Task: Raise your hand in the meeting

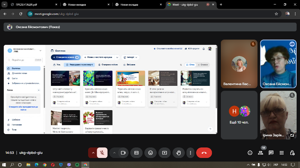Action: [x=179, y=153]
